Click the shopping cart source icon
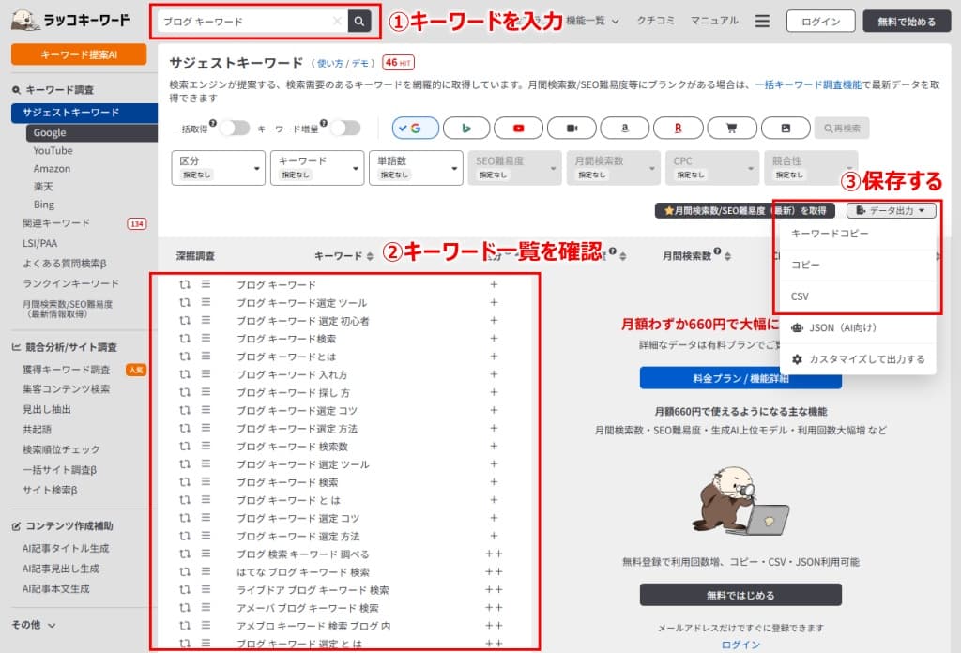 [732, 127]
